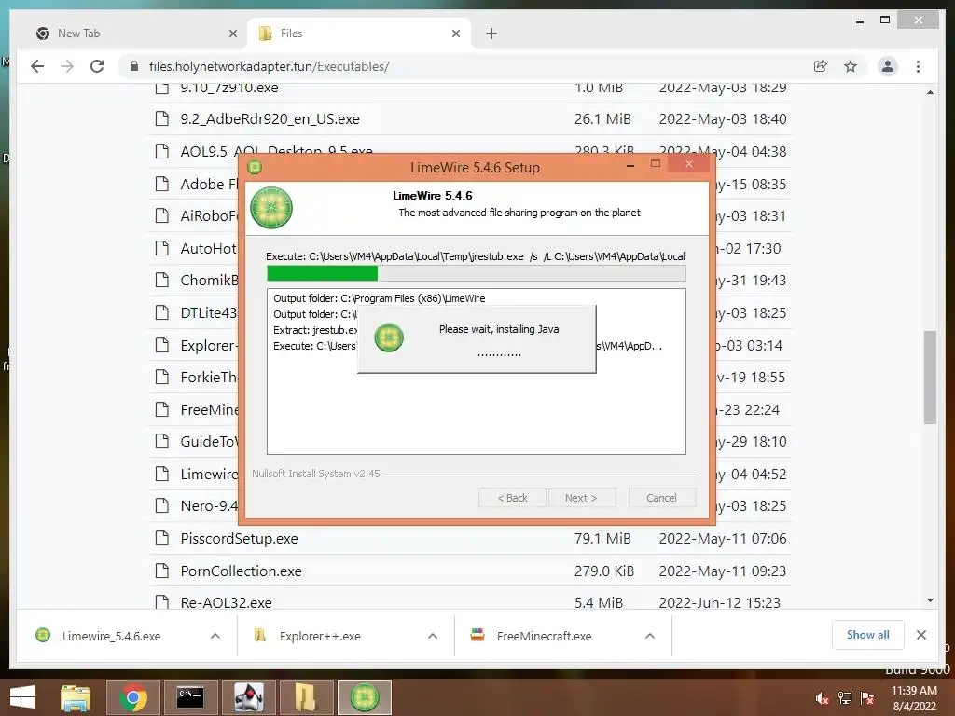Open Explorer++.exe download options chevron
This screenshot has height=716, width=955.
point(433,636)
